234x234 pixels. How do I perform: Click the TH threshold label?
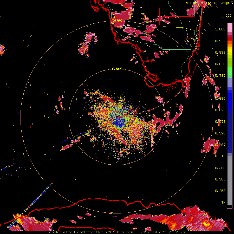[x=223, y=203]
